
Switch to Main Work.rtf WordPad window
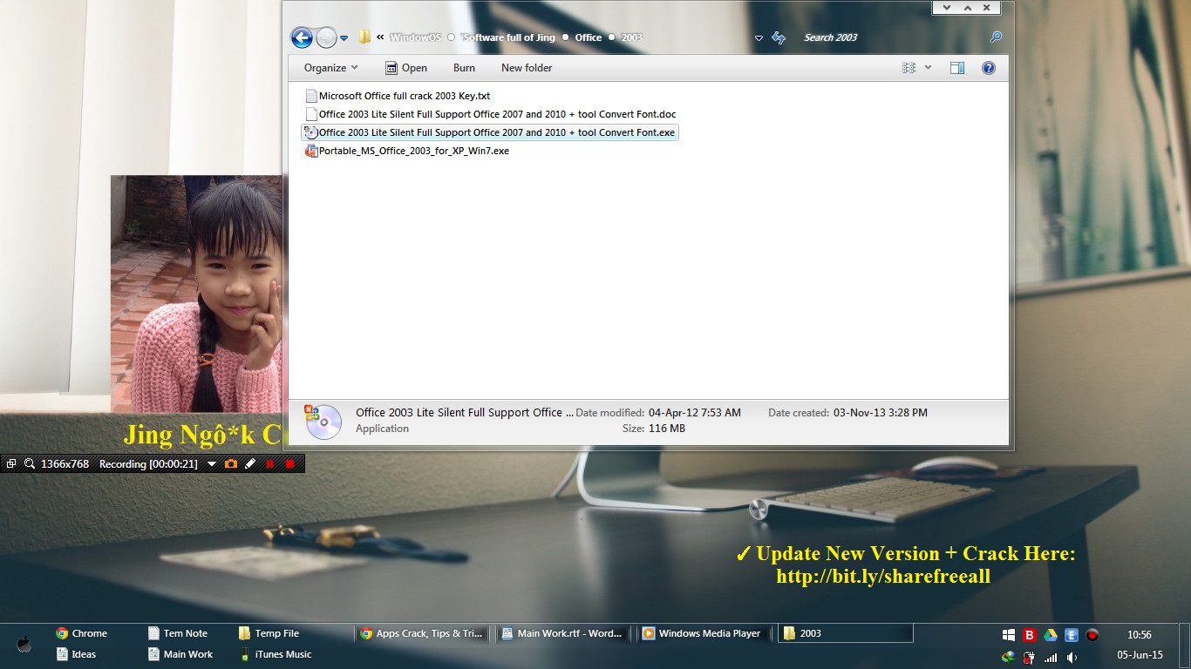click(563, 633)
